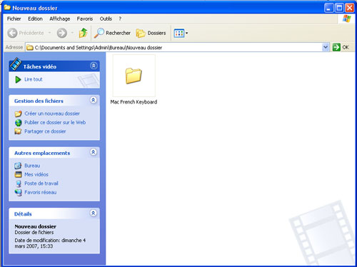Open the Mes vidéos link
The image size is (357, 267).
[36, 174]
